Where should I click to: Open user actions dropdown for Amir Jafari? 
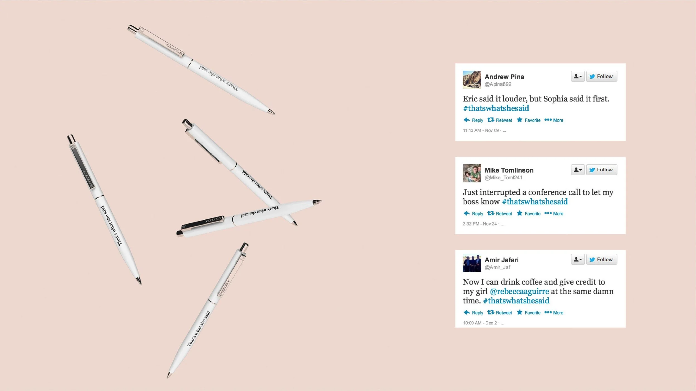pos(578,259)
